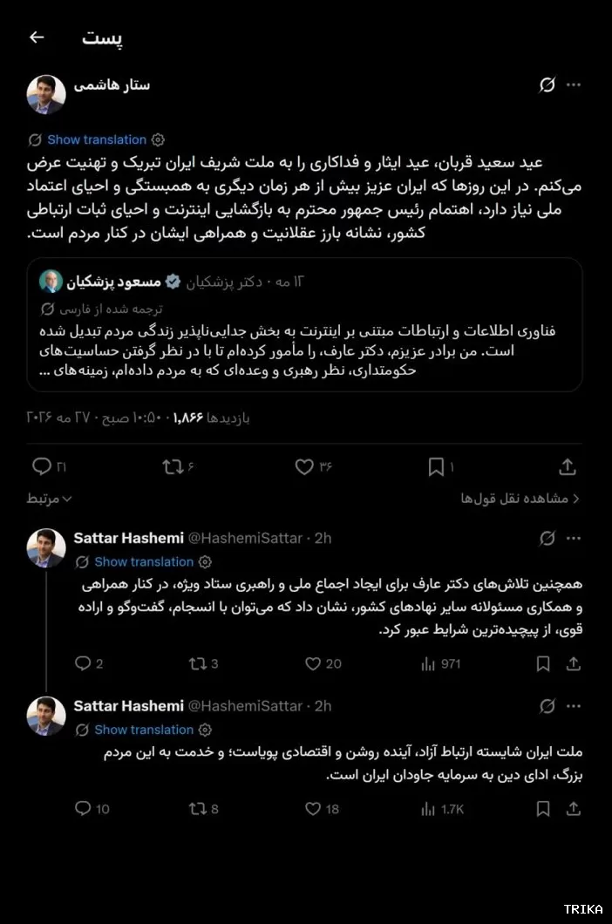Open ستار هاشمی profile picture at top
The image size is (612, 924).
[46, 94]
